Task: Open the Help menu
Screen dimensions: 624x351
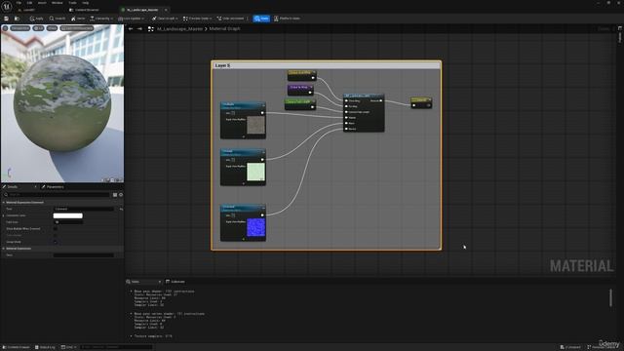Action: pyautogui.click(x=85, y=3)
